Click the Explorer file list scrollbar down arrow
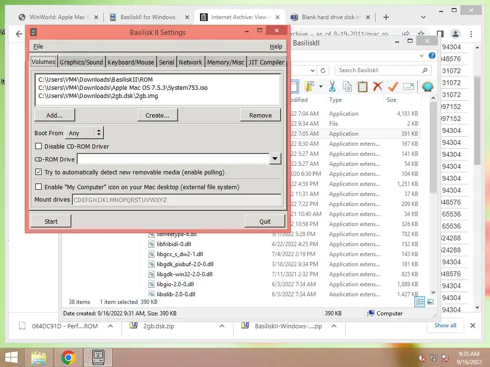 pyautogui.click(x=433, y=292)
